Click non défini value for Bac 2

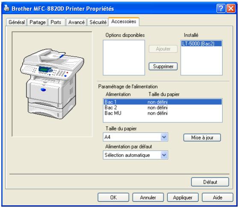[158, 107]
